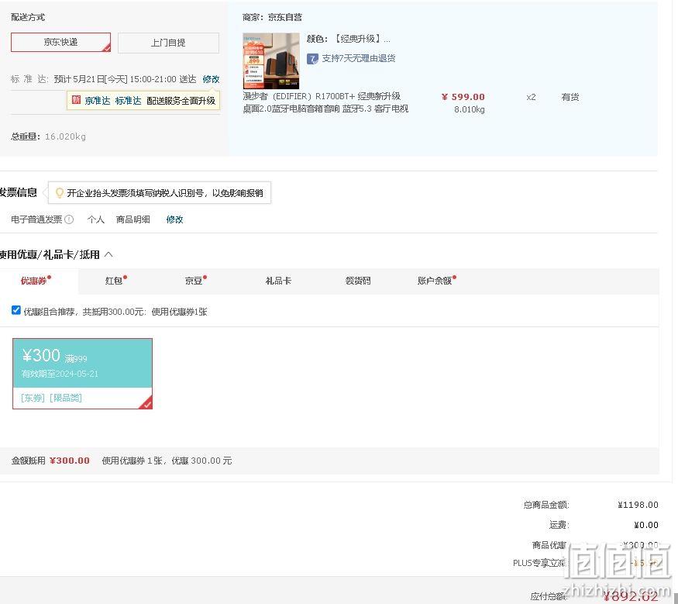
Task: Click the 有货 stock status
Action: coord(570,97)
